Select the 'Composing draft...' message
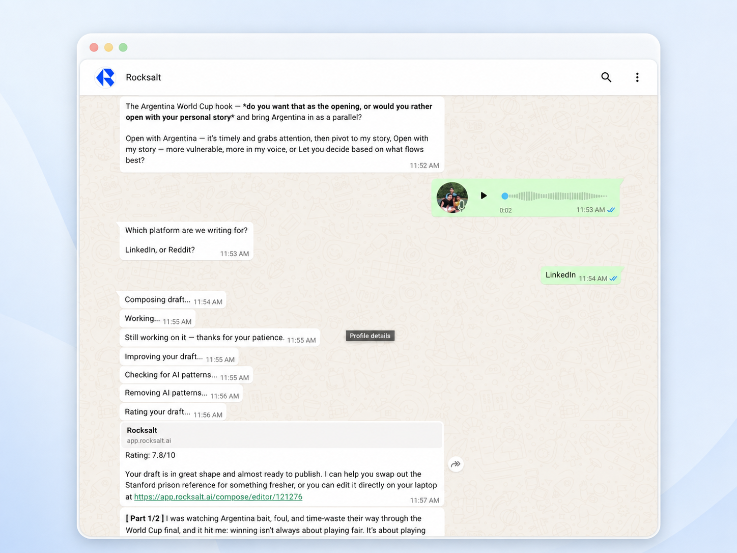Image resolution: width=737 pixels, height=553 pixels. [x=173, y=300]
